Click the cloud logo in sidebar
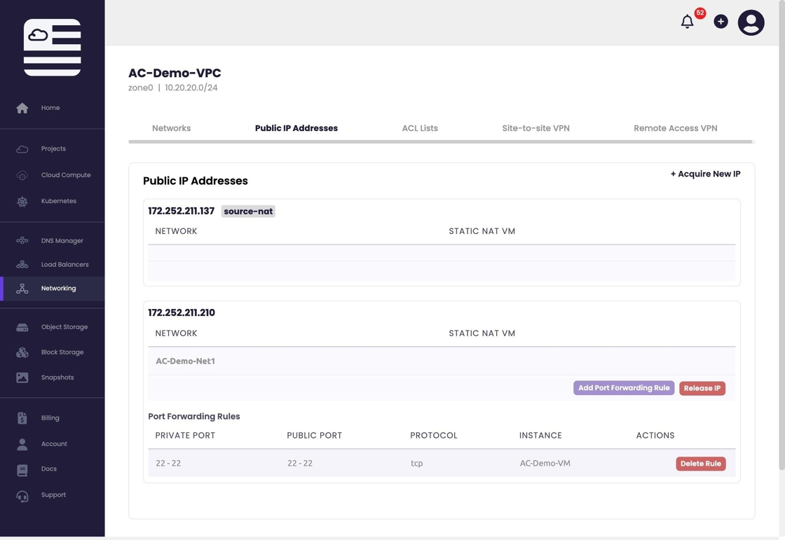 (x=52, y=47)
